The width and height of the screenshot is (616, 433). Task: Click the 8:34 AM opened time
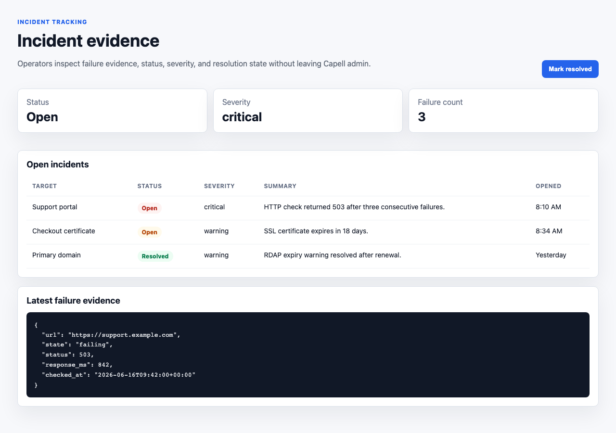click(549, 231)
